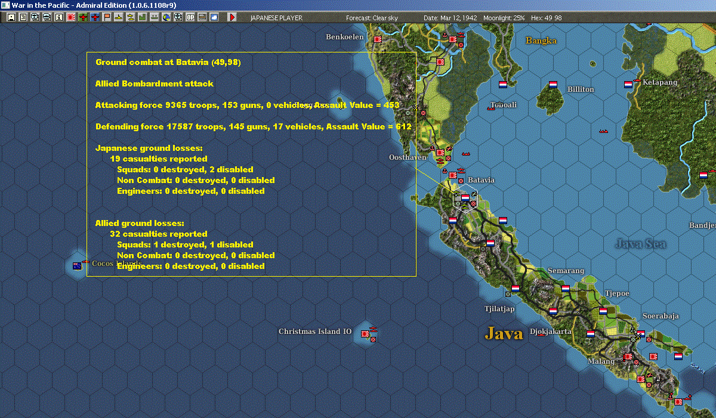The image size is (716, 418).
Task: Click the 'Moonlight: 25%' status text
Action: click(x=504, y=18)
